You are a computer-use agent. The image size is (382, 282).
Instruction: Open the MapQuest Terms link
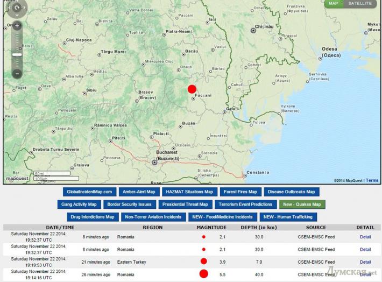click(372, 180)
